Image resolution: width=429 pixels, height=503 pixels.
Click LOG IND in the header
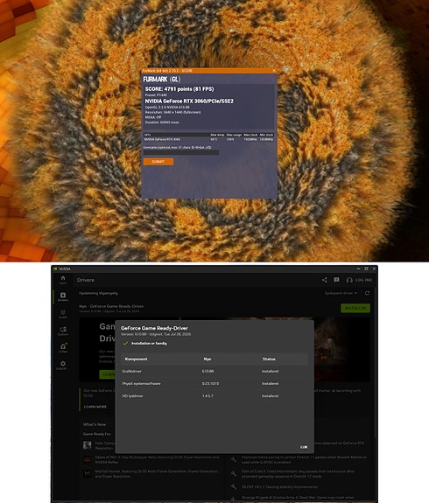point(363,280)
